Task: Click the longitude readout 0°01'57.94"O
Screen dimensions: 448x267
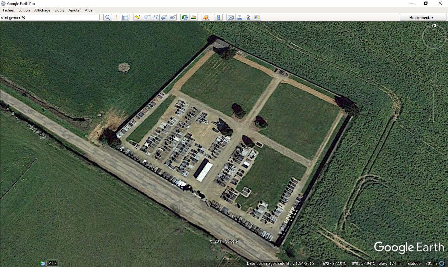Action: [x=364, y=263]
